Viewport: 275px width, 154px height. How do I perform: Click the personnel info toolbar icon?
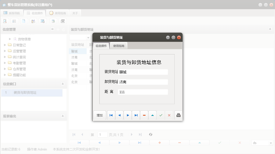(33, 21)
